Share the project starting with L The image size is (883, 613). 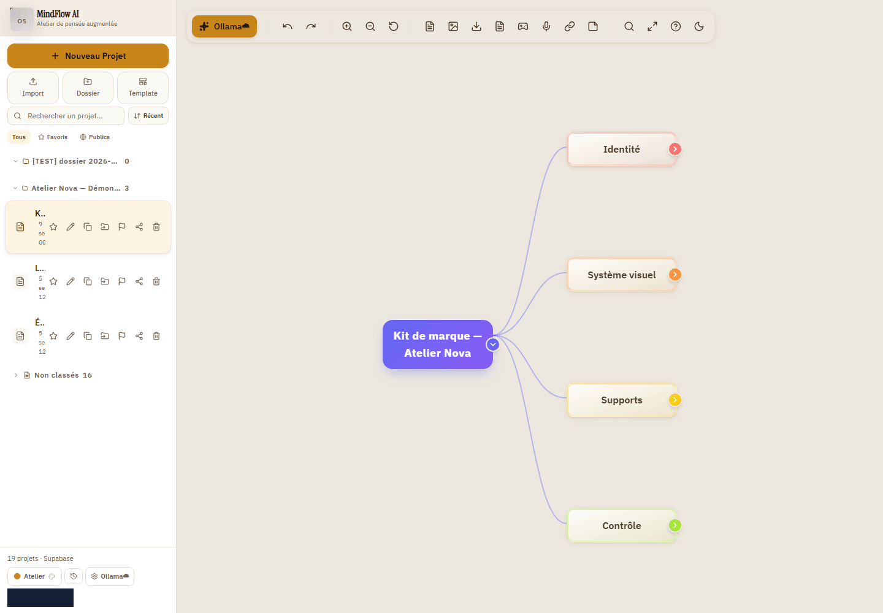click(x=139, y=281)
